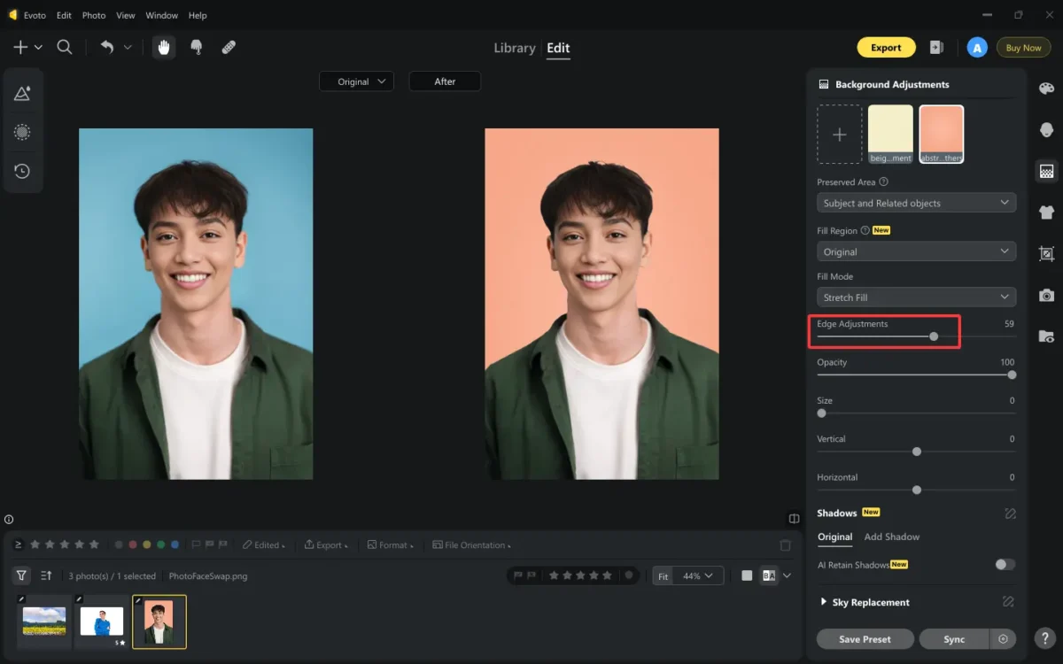
Task: Open the clothing t-shirt panel
Action: [1046, 212]
